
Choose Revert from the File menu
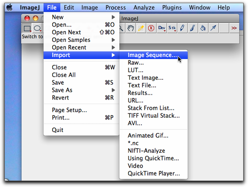[x=82, y=97]
